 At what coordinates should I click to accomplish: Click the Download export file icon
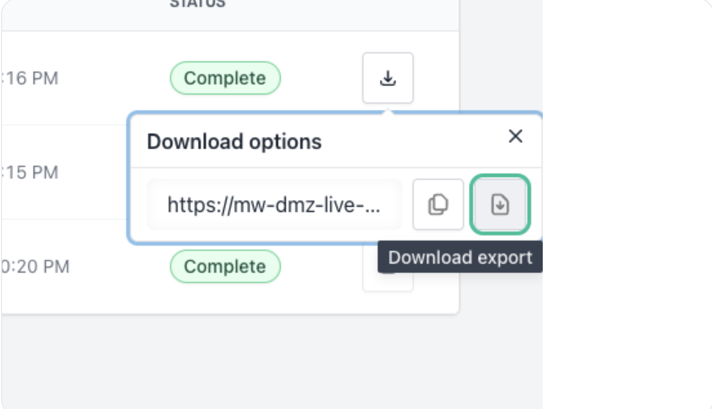point(500,204)
